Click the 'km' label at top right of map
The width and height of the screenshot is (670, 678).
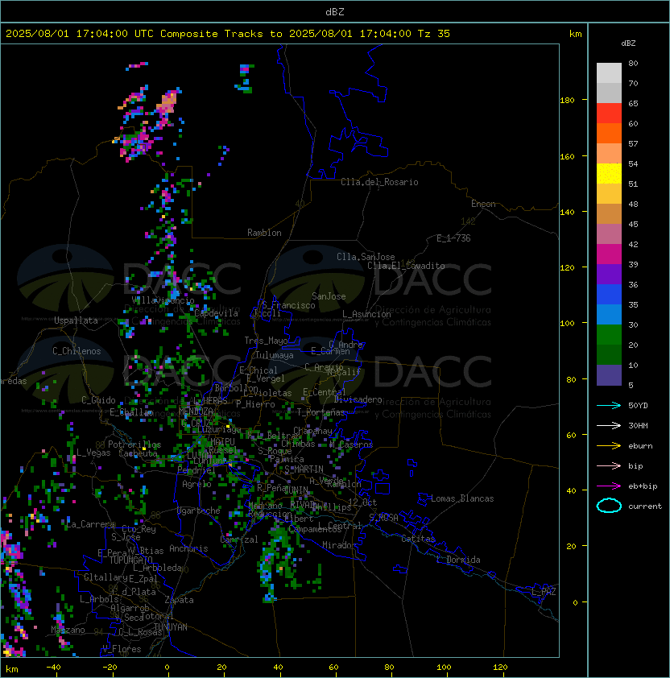coord(575,34)
